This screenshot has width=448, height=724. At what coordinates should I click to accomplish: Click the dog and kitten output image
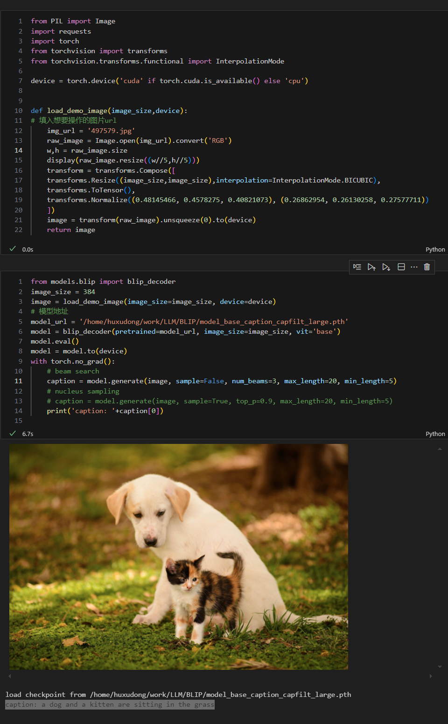pyautogui.click(x=178, y=556)
